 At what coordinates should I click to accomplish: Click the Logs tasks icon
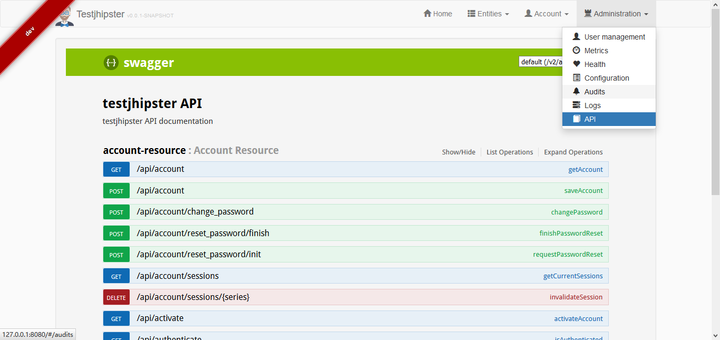click(x=577, y=105)
